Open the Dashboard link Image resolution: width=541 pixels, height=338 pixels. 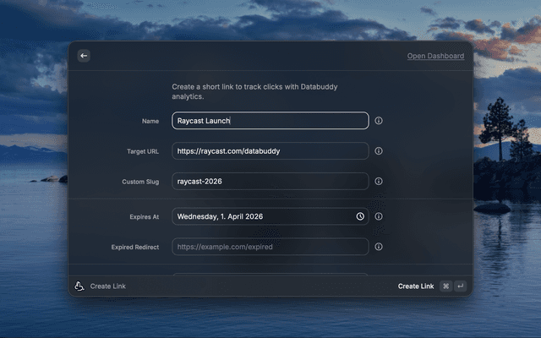[x=435, y=56]
